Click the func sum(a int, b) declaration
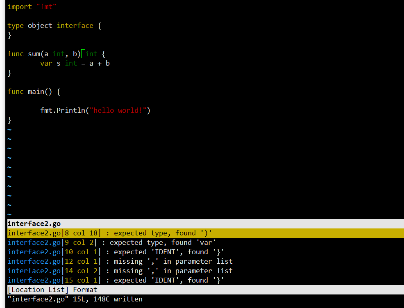This screenshot has width=404, height=308. tap(57, 54)
